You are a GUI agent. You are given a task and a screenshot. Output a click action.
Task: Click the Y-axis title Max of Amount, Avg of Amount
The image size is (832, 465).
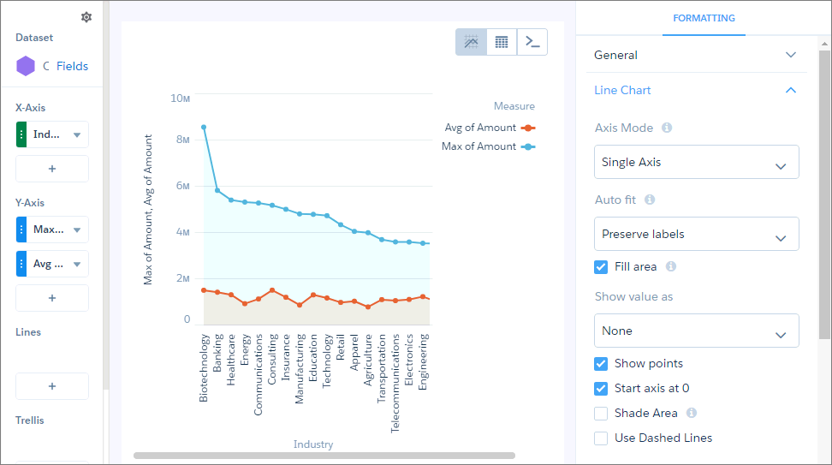148,210
